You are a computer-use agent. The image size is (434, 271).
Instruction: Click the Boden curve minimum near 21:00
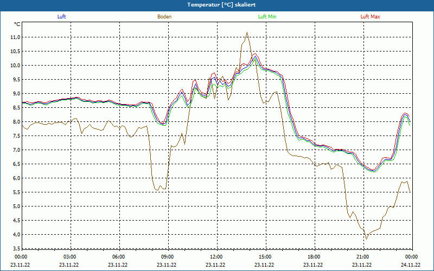[367, 239]
